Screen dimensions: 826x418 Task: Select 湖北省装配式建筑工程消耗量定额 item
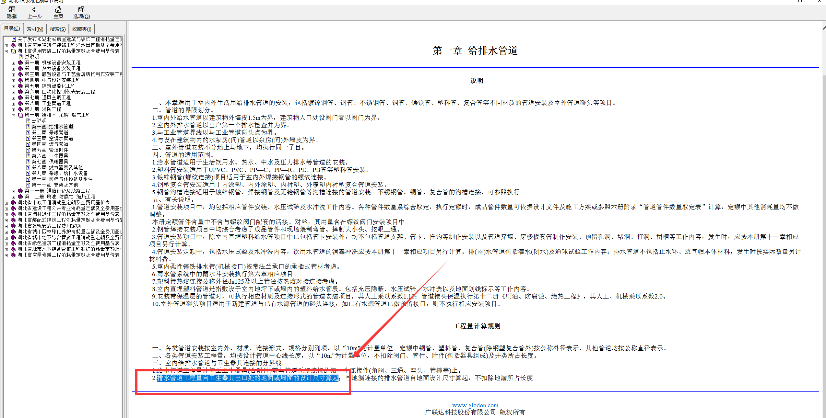[x=70, y=220]
